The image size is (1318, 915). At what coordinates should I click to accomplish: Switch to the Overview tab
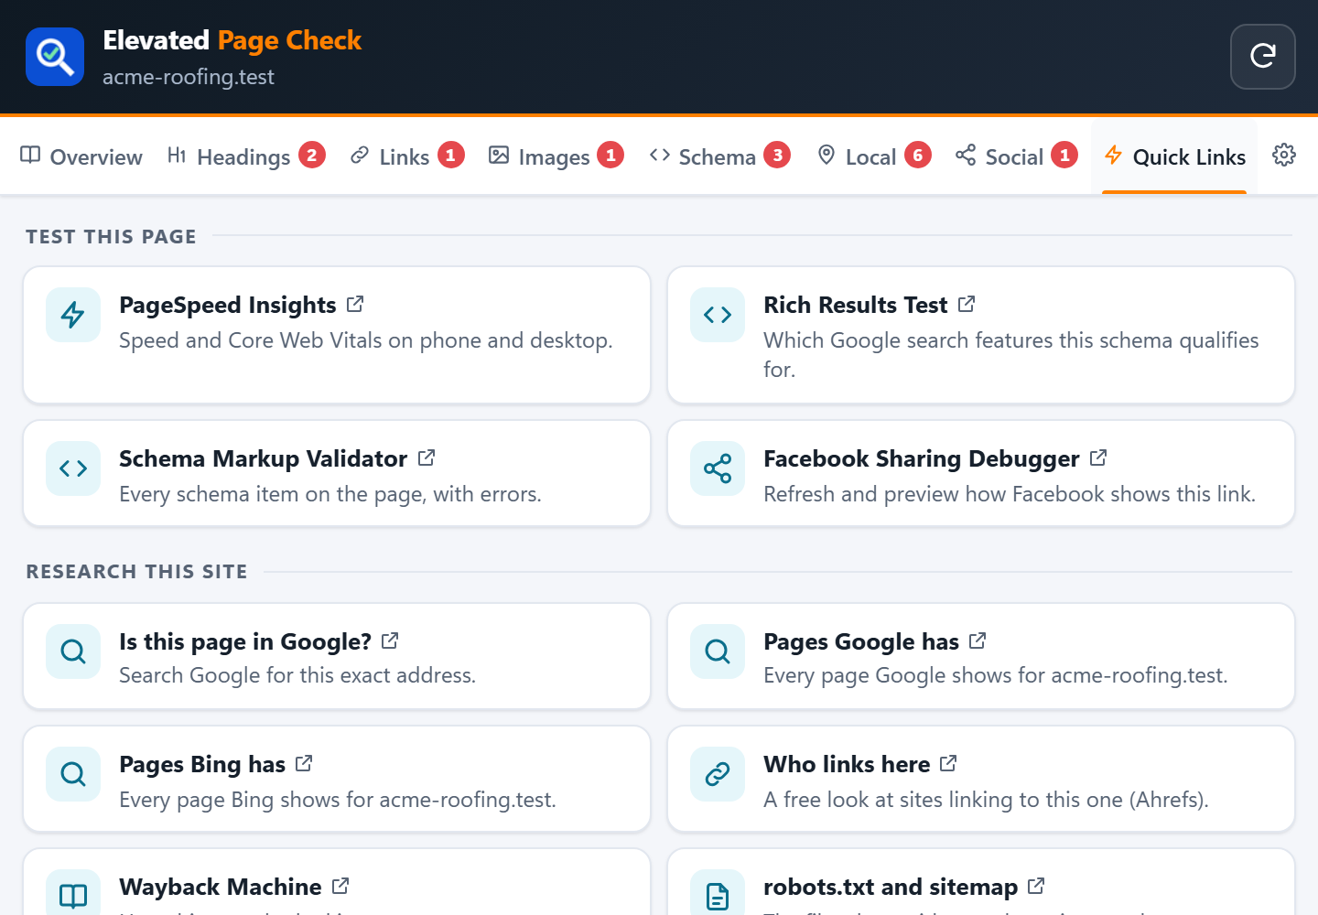81,156
